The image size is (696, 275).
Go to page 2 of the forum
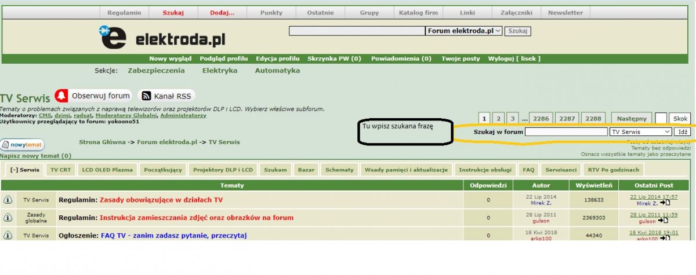[x=498, y=118]
